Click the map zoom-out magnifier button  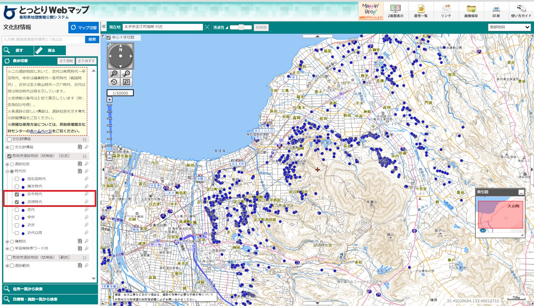pyautogui.click(x=126, y=74)
